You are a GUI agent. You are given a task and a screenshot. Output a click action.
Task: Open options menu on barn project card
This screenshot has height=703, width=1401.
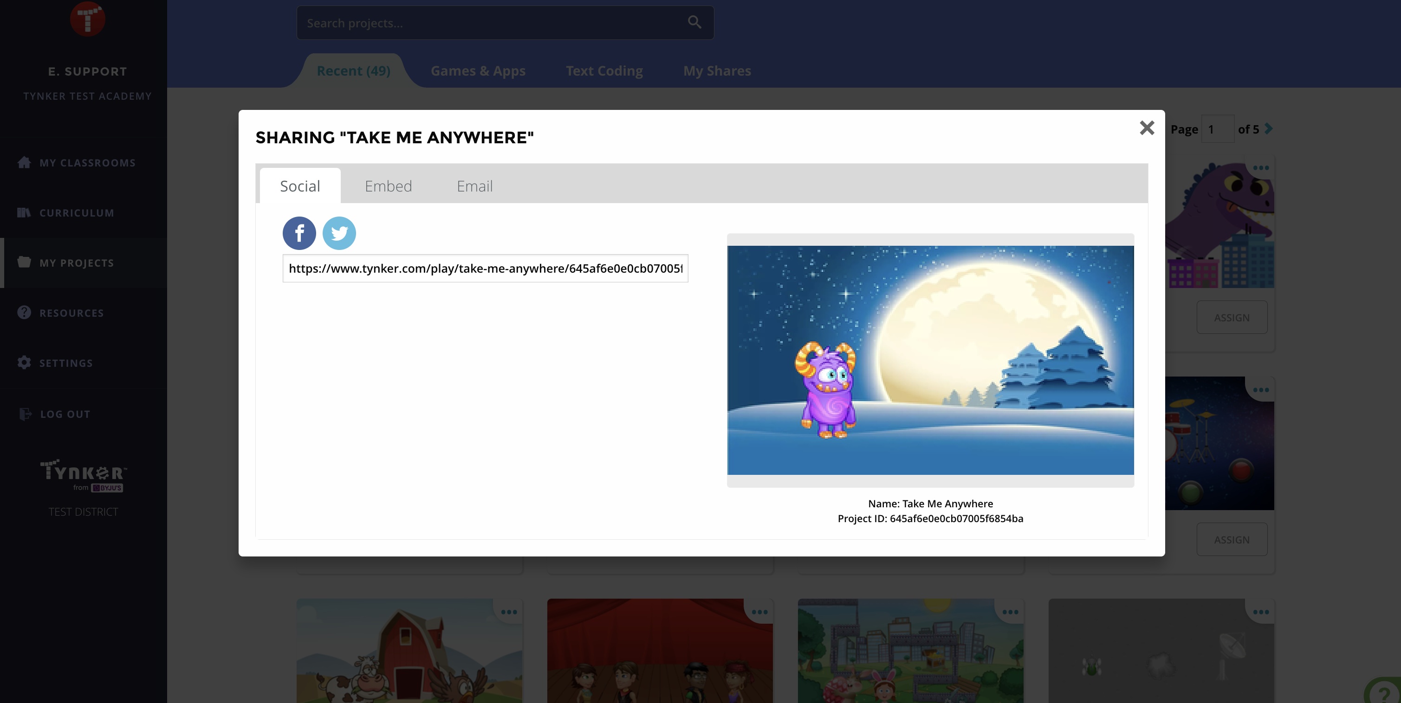click(x=509, y=612)
